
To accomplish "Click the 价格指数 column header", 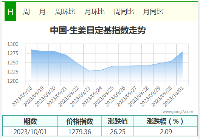I will [x=80, y=121].
